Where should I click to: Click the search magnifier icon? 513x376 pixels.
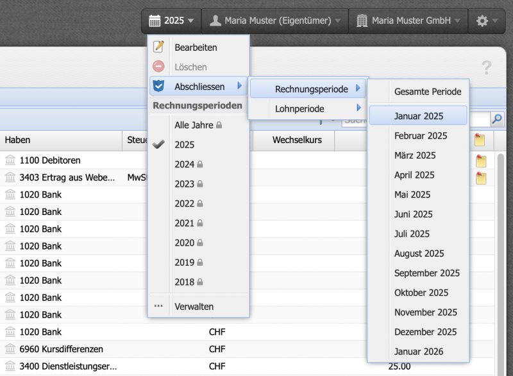tap(498, 119)
